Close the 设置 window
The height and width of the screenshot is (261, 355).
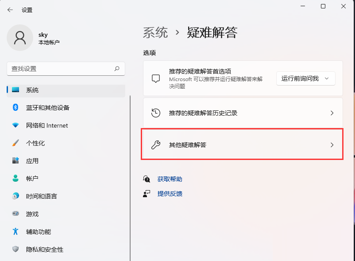click(x=343, y=6)
